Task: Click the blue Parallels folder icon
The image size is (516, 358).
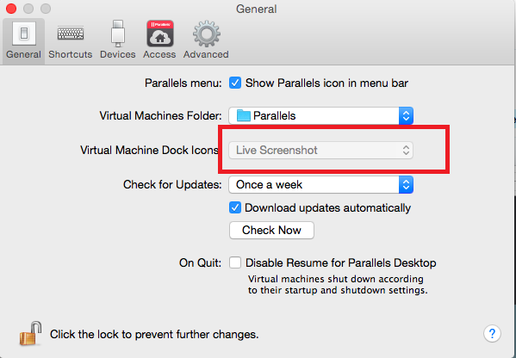Action: click(x=244, y=115)
